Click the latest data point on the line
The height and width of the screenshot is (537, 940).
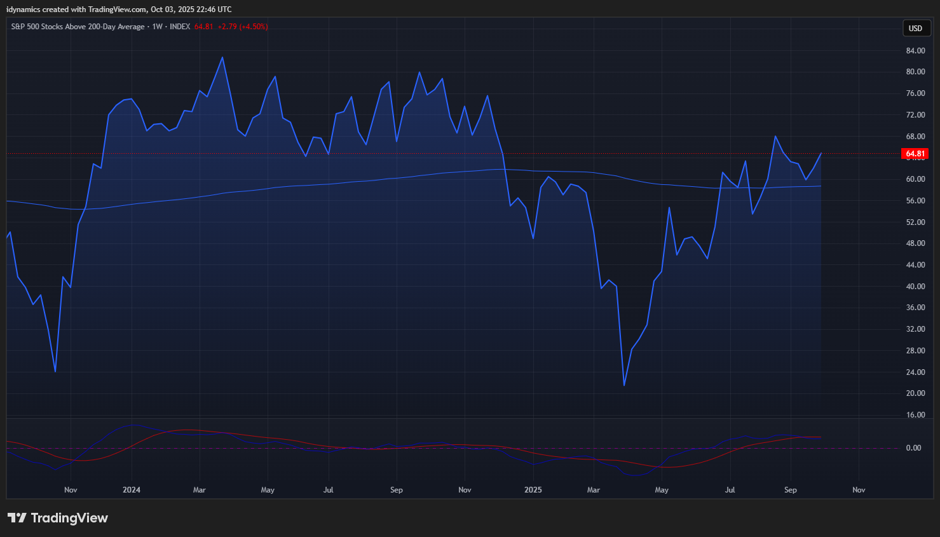pos(821,153)
